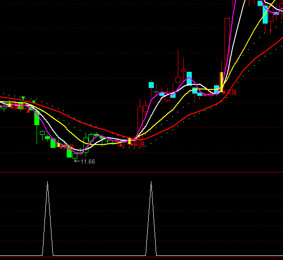Click the 11.66 low price label
This screenshot has height=260, width=283.
pos(88,162)
